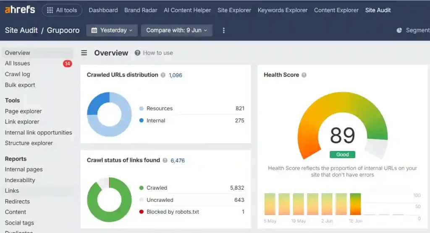This screenshot has height=233, width=430.
Task: Click the red 14 issues badge
Action: click(67, 64)
